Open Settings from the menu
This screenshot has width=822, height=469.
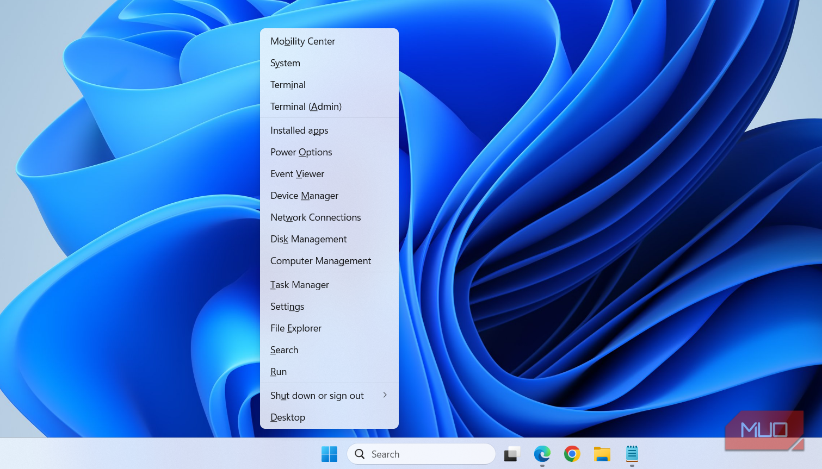coord(329,307)
